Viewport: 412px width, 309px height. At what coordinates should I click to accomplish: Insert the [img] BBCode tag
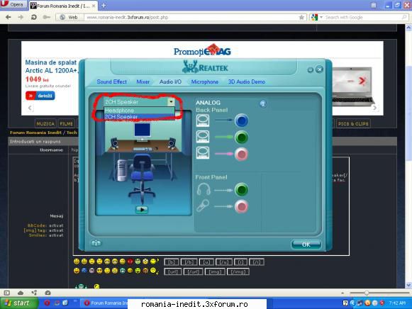pyautogui.click(x=215, y=271)
